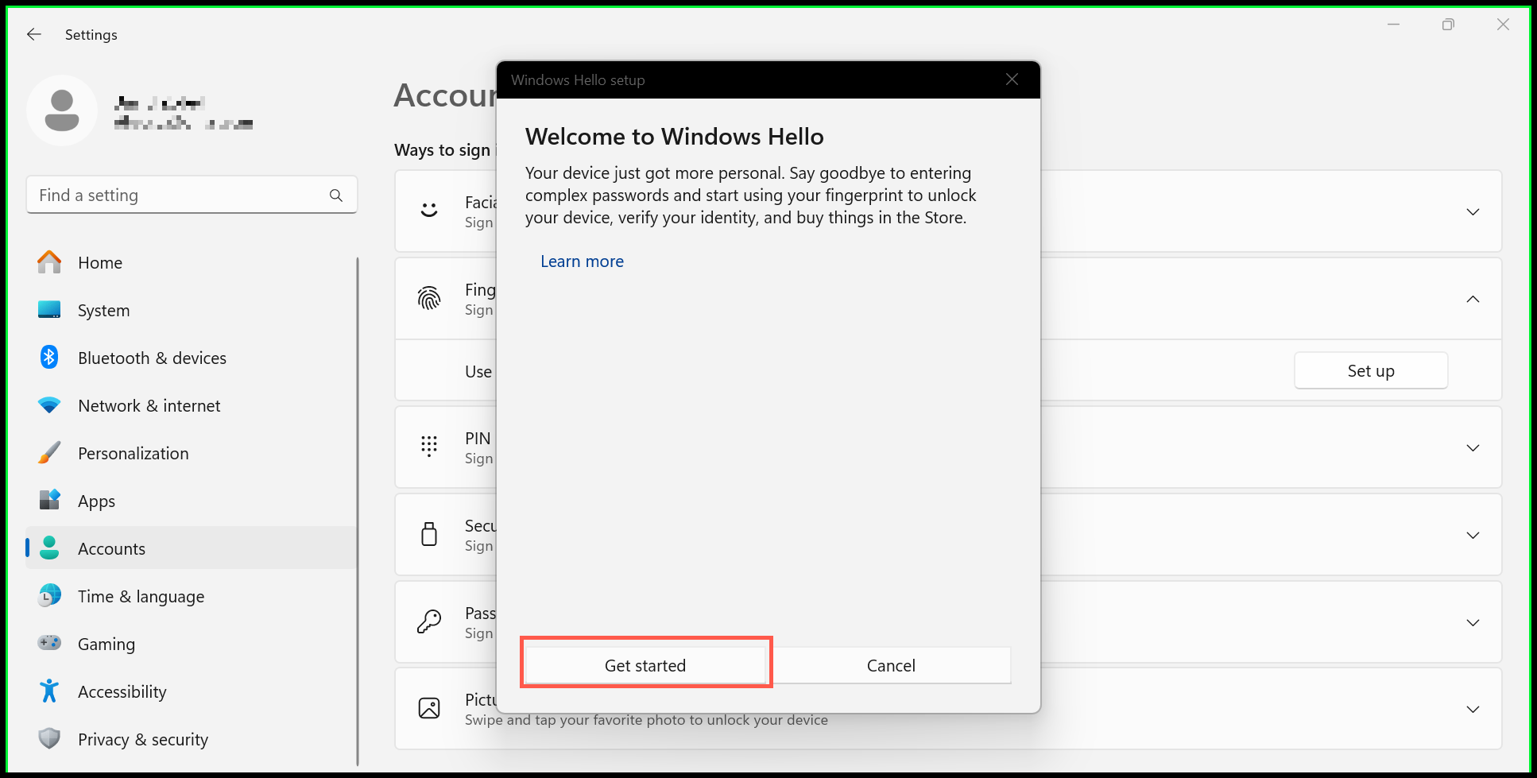Click the password key icon
The height and width of the screenshot is (778, 1537).
point(429,621)
